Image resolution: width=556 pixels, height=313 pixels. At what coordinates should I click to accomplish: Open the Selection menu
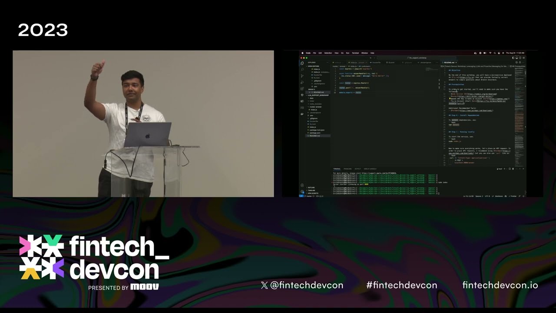click(328, 53)
